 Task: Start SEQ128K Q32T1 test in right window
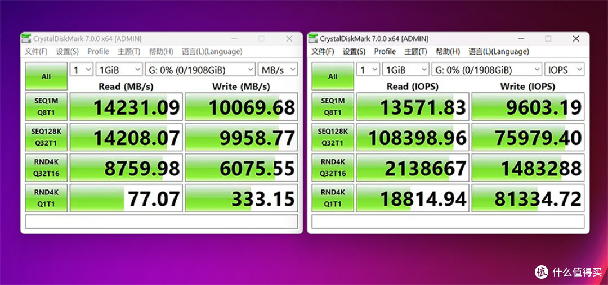coord(333,137)
